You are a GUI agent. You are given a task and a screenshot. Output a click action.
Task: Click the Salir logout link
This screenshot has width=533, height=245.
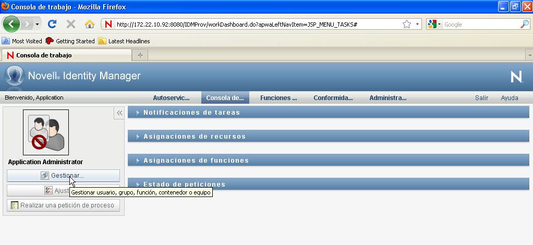pos(481,98)
